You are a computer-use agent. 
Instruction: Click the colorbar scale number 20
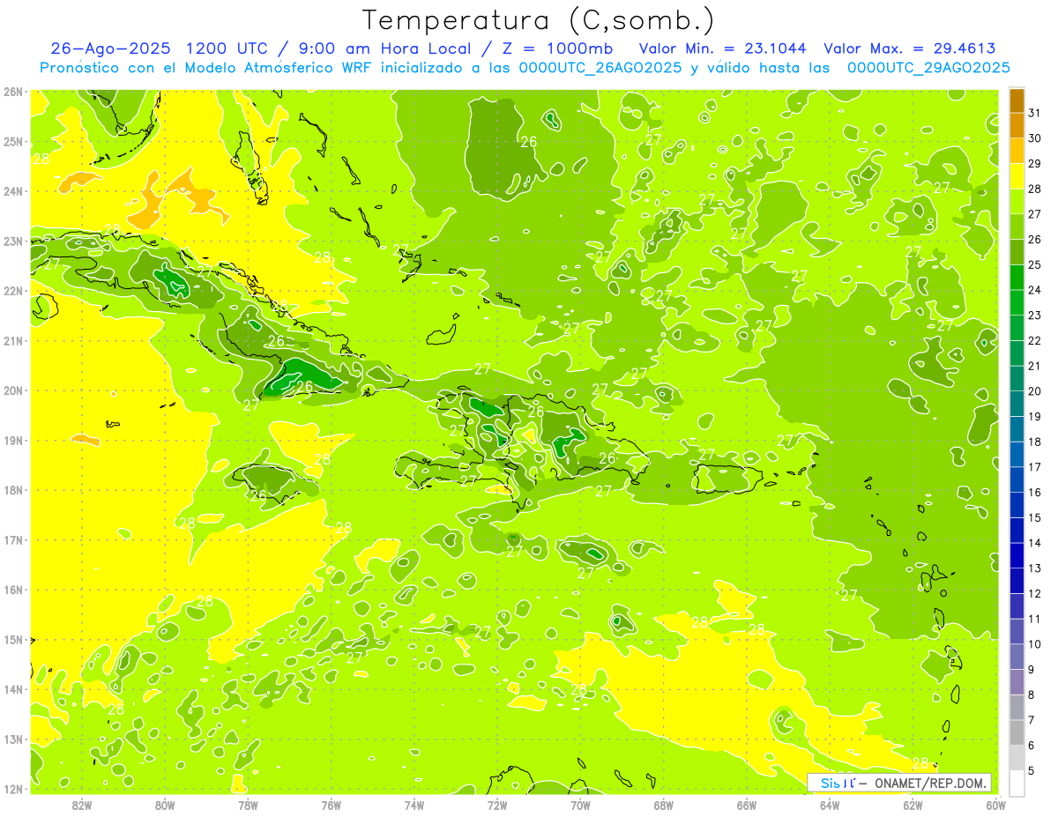coord(1034,391)
